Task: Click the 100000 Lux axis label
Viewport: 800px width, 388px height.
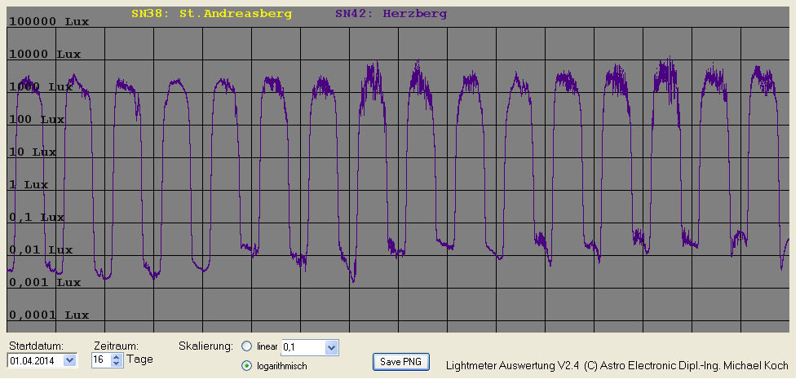Action: (49, 21)
